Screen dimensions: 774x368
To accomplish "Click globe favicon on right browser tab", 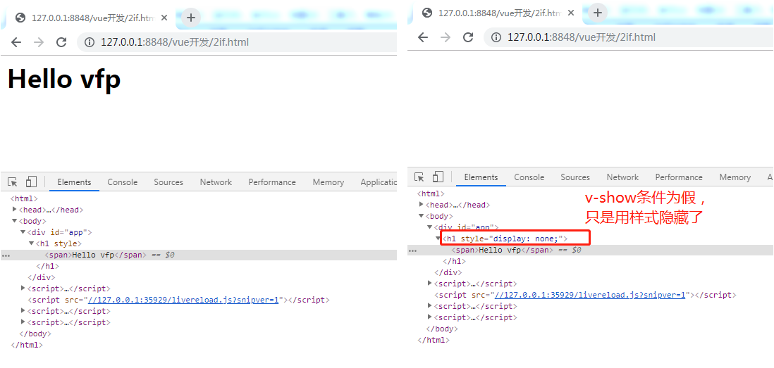I will point(427,13).
